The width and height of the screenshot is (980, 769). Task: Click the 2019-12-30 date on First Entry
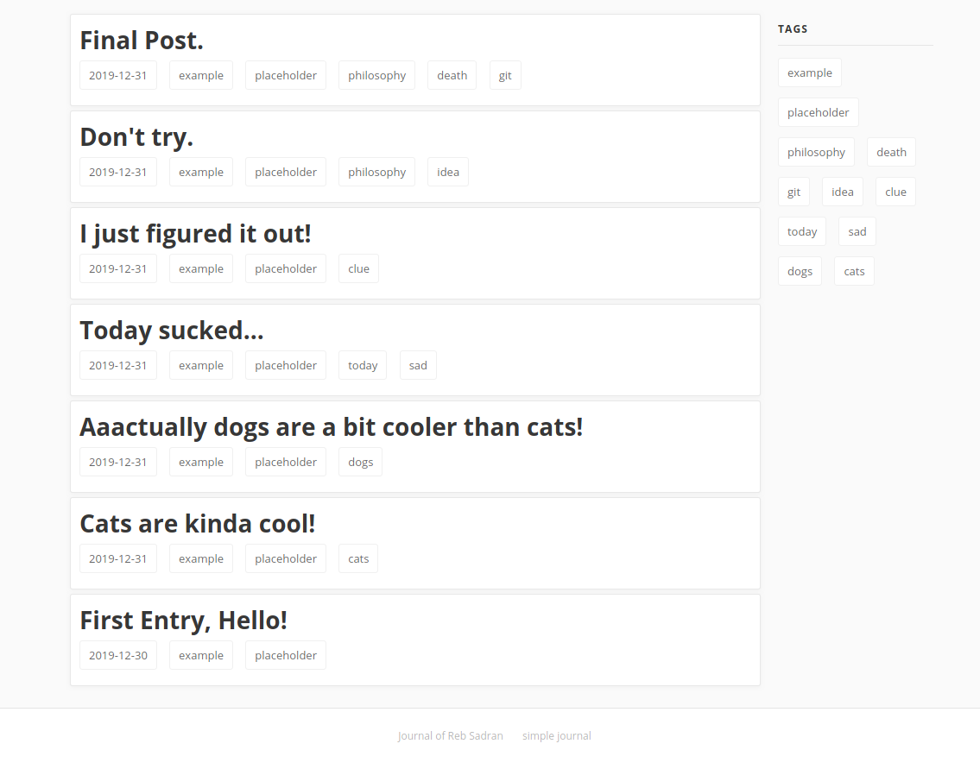pyautogui.click(x=118, y=655)
